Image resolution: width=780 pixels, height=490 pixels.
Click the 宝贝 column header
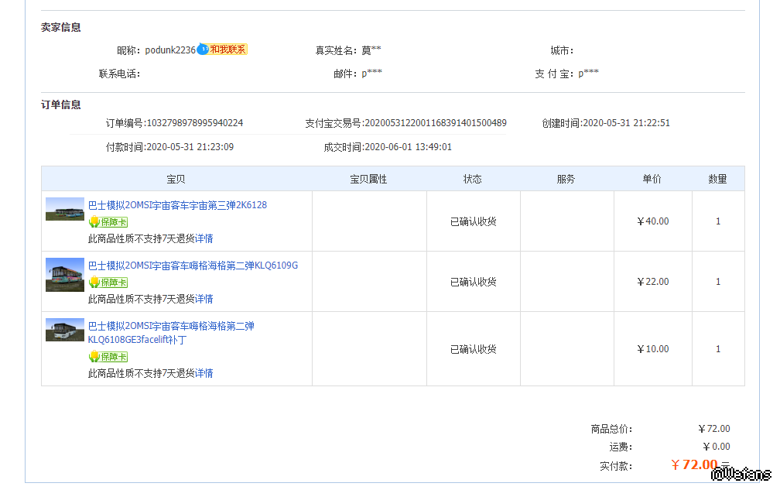(x=176, y=179)
